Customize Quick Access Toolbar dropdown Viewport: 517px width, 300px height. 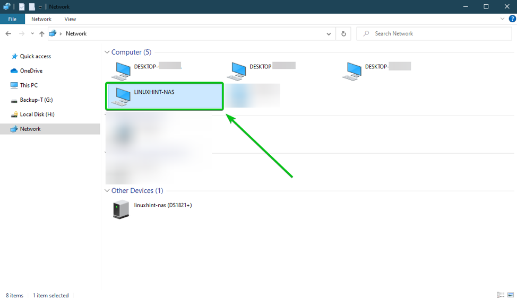click(x=40, y=7)
